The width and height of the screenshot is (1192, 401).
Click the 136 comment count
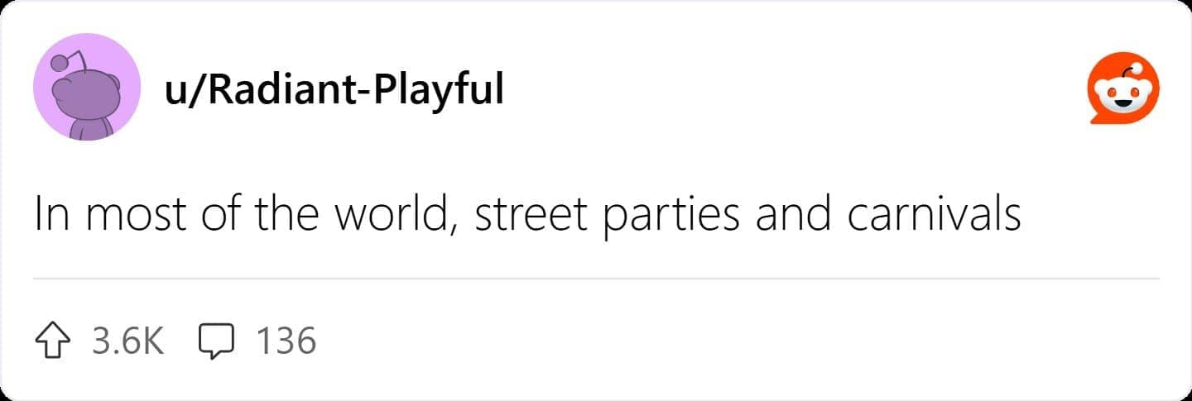pos(286,341)
